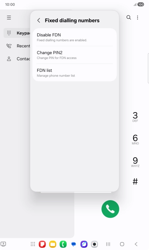Viewport: 149px width, 250px height.
Task: Open Change PIN2 setting
Action: pyautogui.click(x=75, y=55)
